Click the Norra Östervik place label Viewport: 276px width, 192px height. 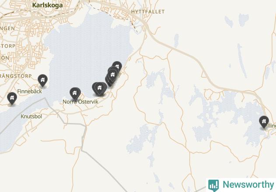point(80,102)
